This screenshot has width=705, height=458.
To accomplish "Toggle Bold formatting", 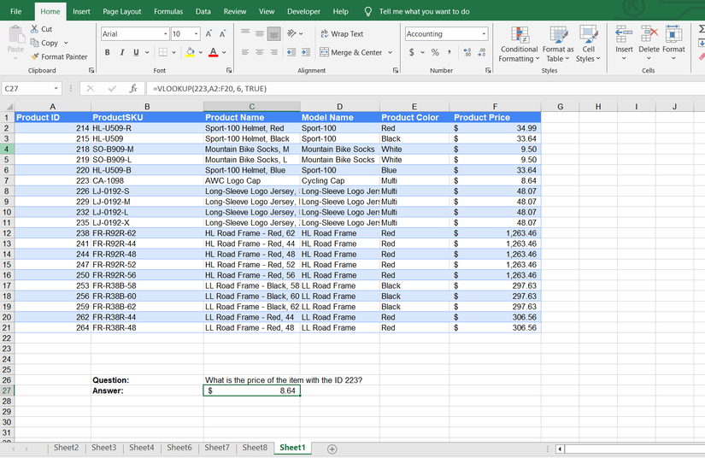I will coord(108,53).
